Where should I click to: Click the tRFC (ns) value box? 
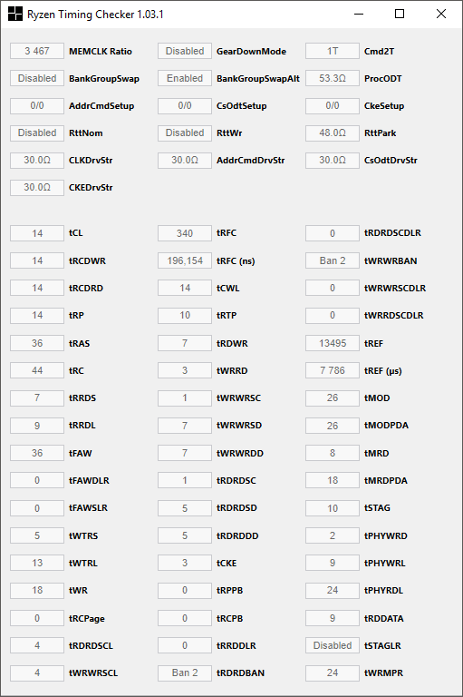(x=185, y=261)
